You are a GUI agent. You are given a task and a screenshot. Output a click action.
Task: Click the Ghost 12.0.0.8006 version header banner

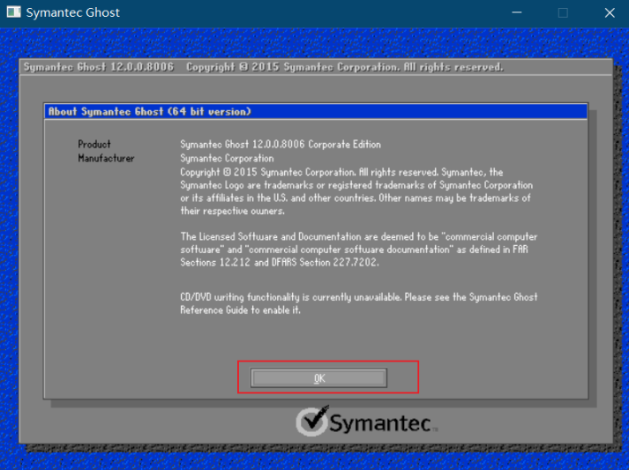[99, 67]
